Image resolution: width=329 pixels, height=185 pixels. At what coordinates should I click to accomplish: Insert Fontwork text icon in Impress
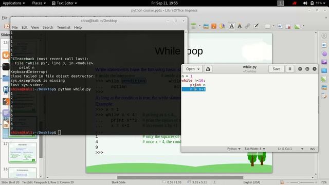(240, 26)
